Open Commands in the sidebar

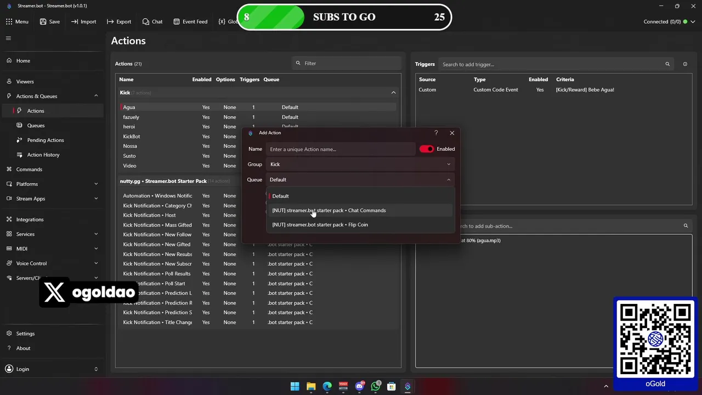[x=52, y=170]
